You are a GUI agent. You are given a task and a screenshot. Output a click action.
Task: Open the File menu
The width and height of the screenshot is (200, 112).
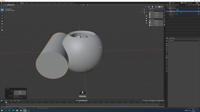(x=3, y=3)
